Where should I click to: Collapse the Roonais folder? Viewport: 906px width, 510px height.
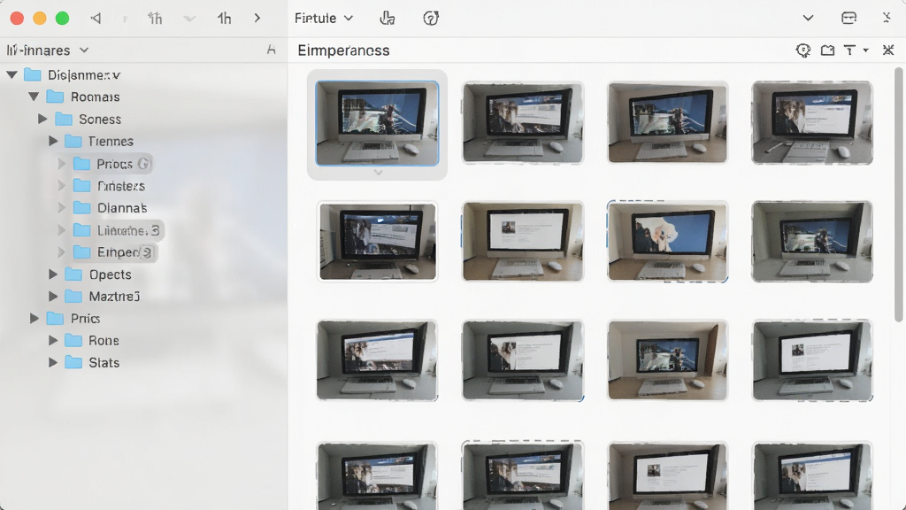click(35, 97)
